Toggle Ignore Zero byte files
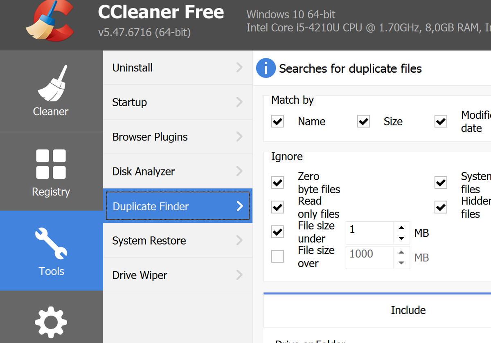 tap(277, 183)
